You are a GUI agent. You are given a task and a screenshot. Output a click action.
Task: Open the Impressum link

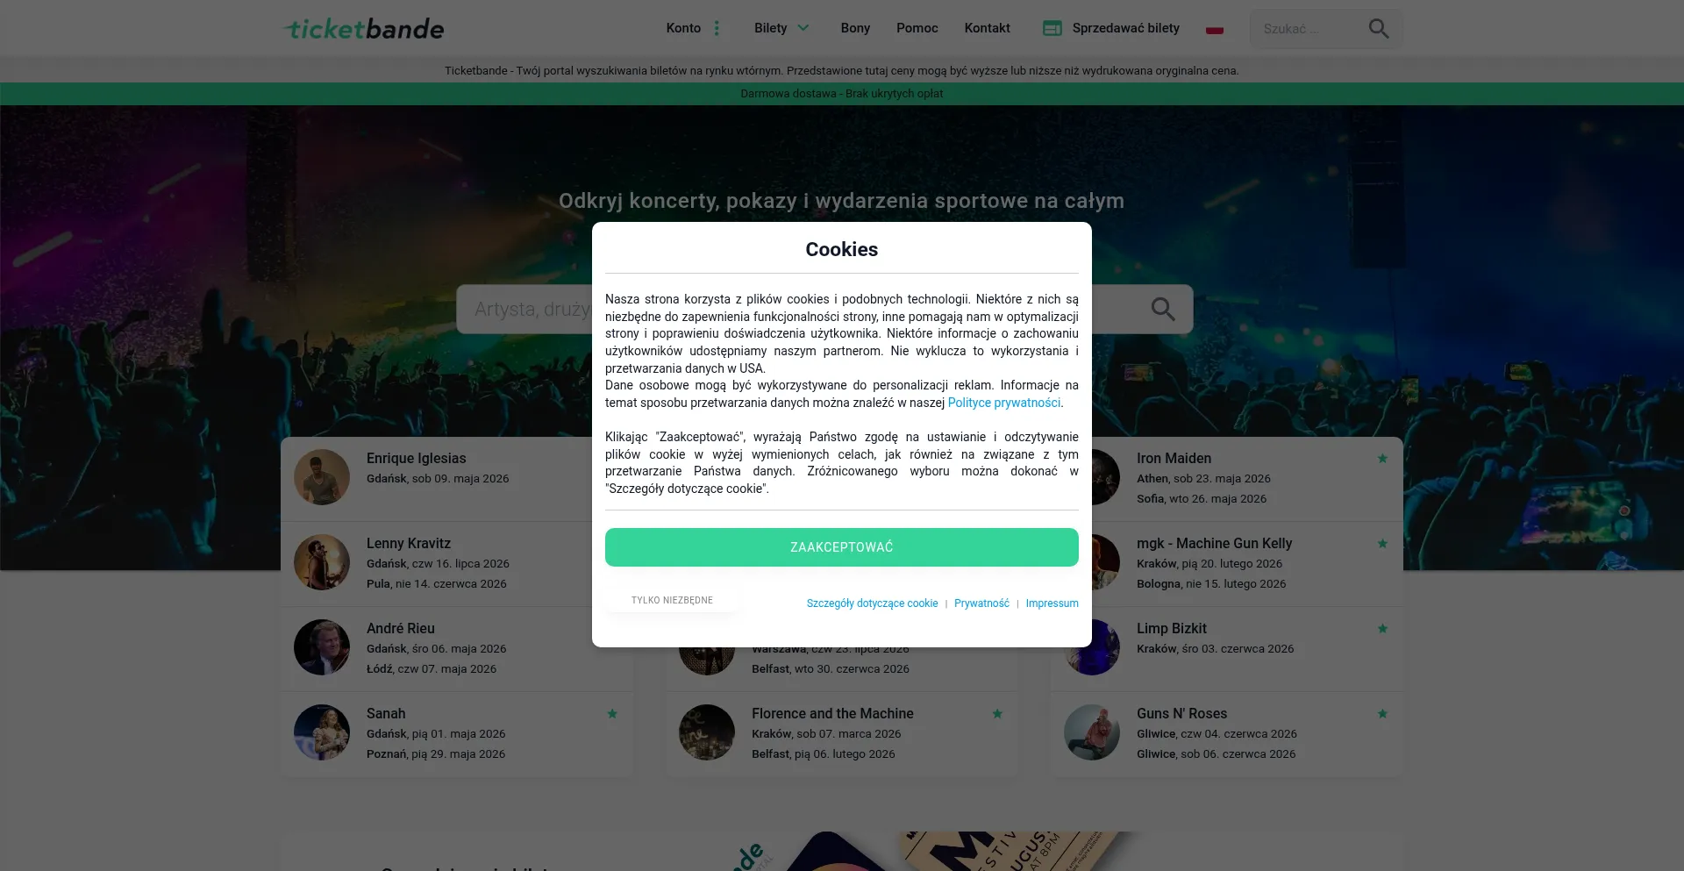coord(1052,603)
